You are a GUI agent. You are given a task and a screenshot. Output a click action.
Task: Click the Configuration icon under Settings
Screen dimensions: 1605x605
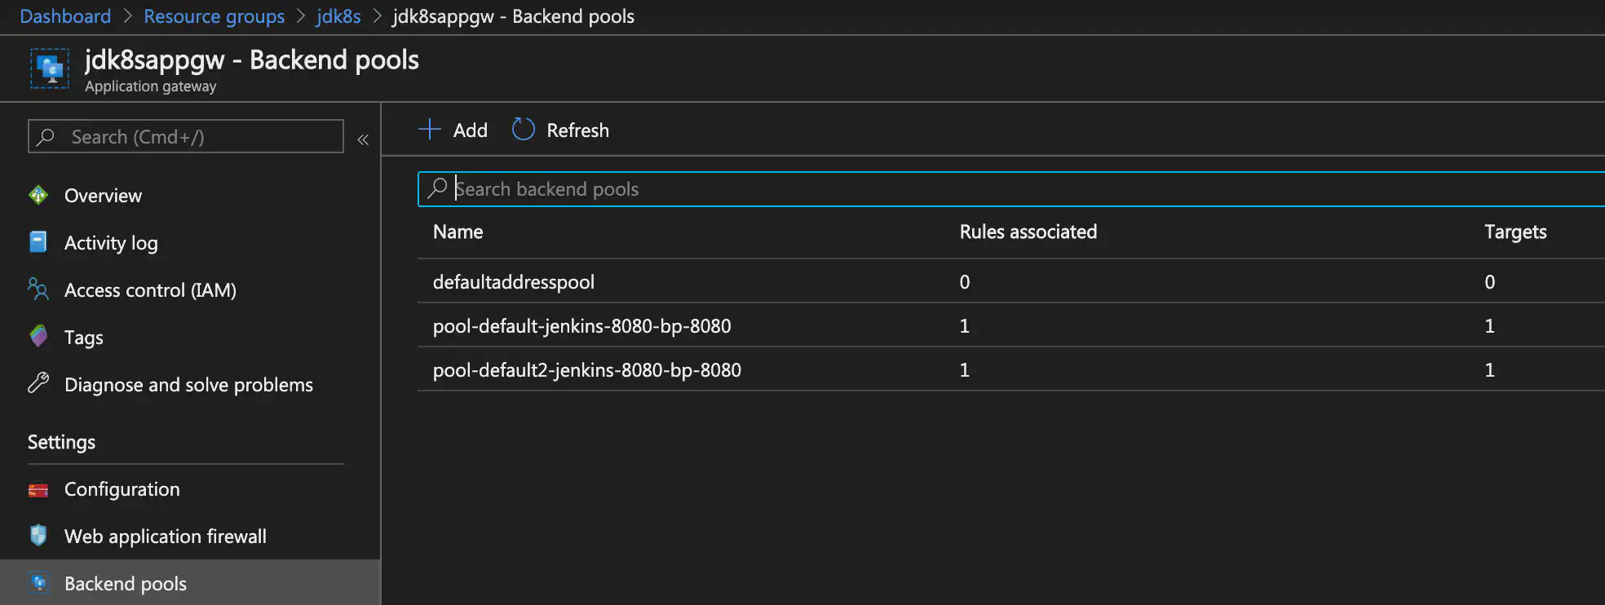(x=38, y=489)
